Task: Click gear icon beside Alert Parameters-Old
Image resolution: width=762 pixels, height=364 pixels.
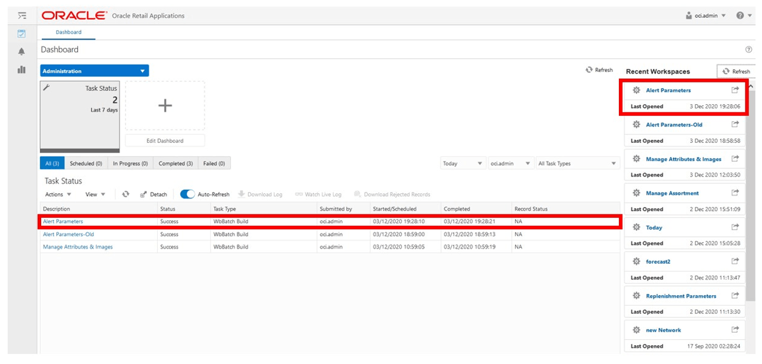Action: tap(636, 124)
